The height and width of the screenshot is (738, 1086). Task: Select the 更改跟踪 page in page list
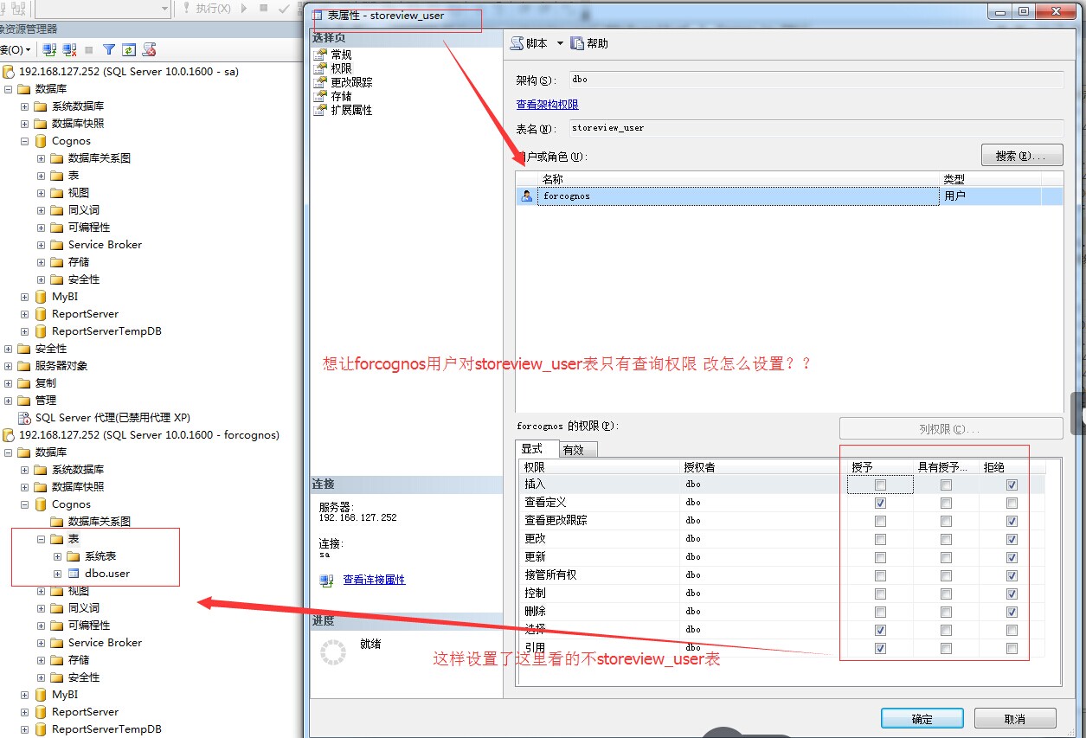[351, 82]
